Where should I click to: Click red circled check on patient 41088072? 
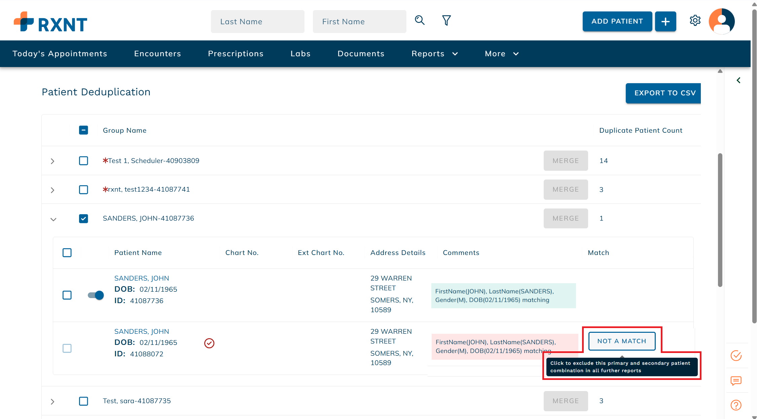(209, 343)
